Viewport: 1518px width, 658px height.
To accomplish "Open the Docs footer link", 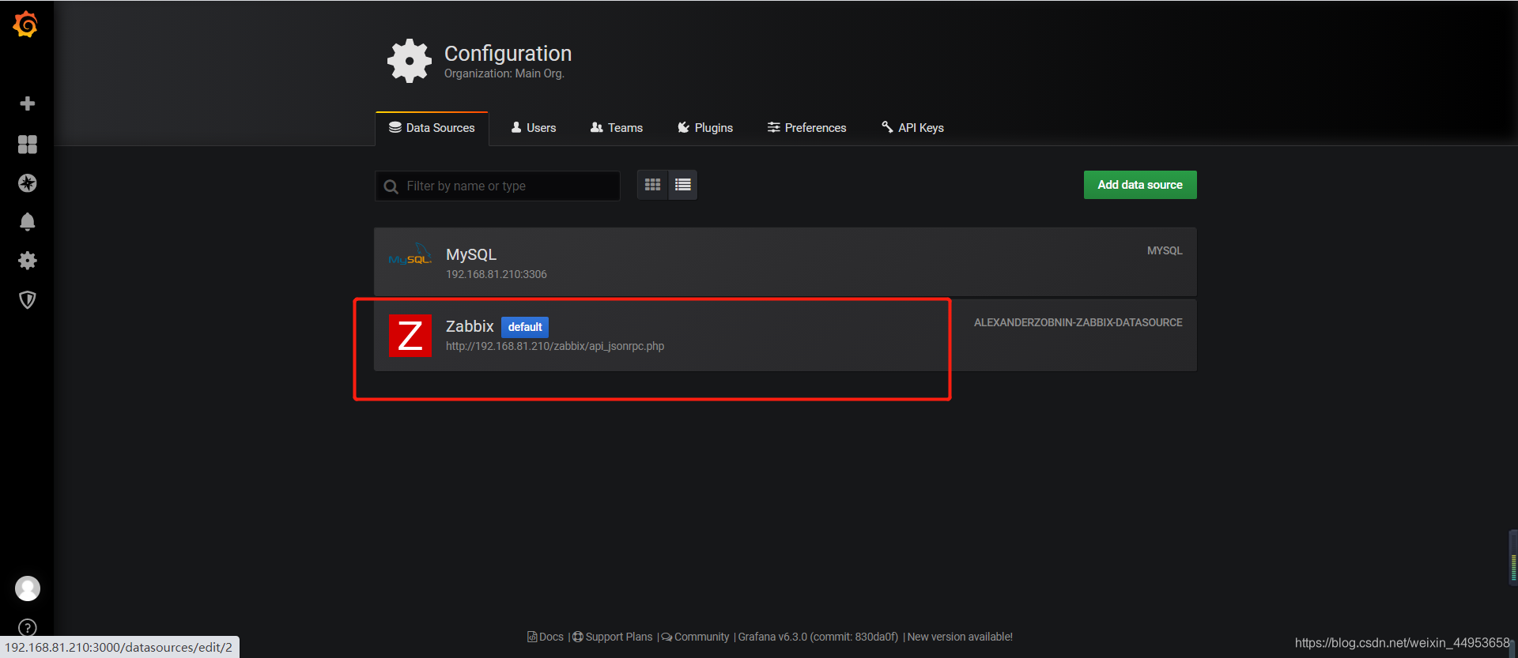I will (546, 637).
